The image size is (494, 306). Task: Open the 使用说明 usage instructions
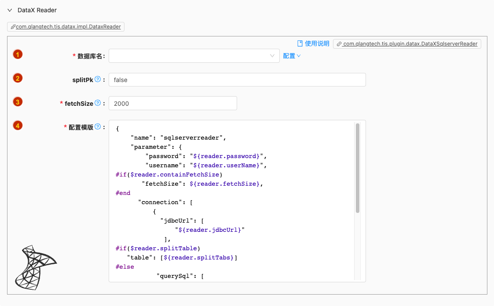(x=317, y=43)
